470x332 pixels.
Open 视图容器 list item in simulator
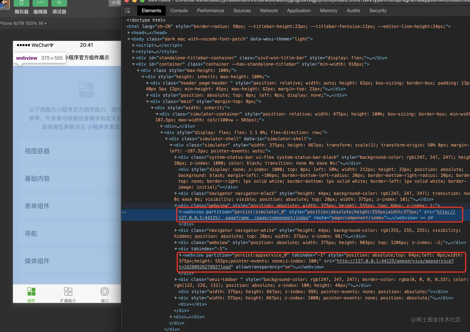(70, 151)
